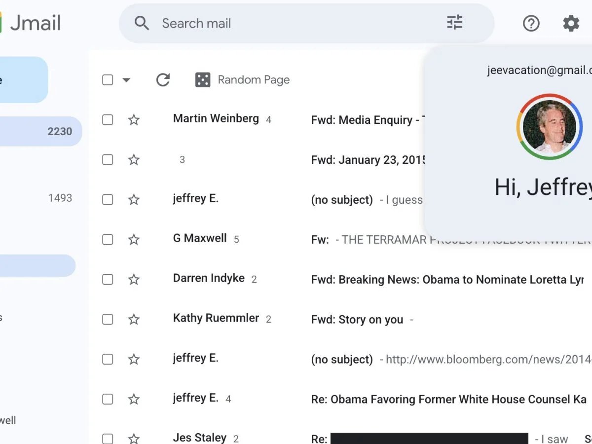Viewport: 592px width, 444px height.
Task: Click sender name Martin Weinberg
Action: tap(216, 118)
